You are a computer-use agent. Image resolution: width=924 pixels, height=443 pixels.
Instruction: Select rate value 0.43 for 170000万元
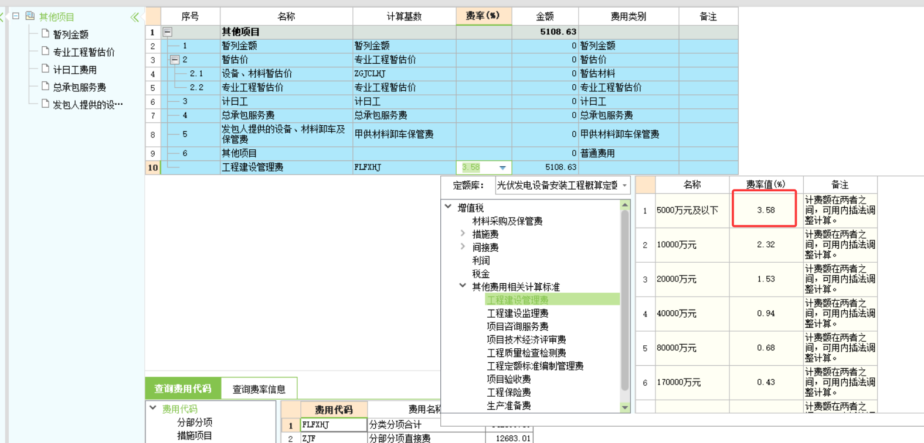[766, 382]
